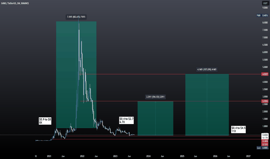Click the 7.0000 price scale value
The image size is (270, 159).
coord(265,38)
